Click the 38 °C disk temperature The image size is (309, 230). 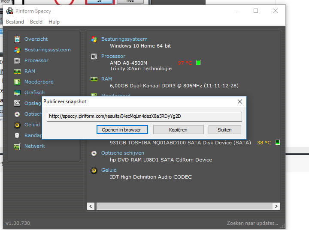(x=264, y=143)
